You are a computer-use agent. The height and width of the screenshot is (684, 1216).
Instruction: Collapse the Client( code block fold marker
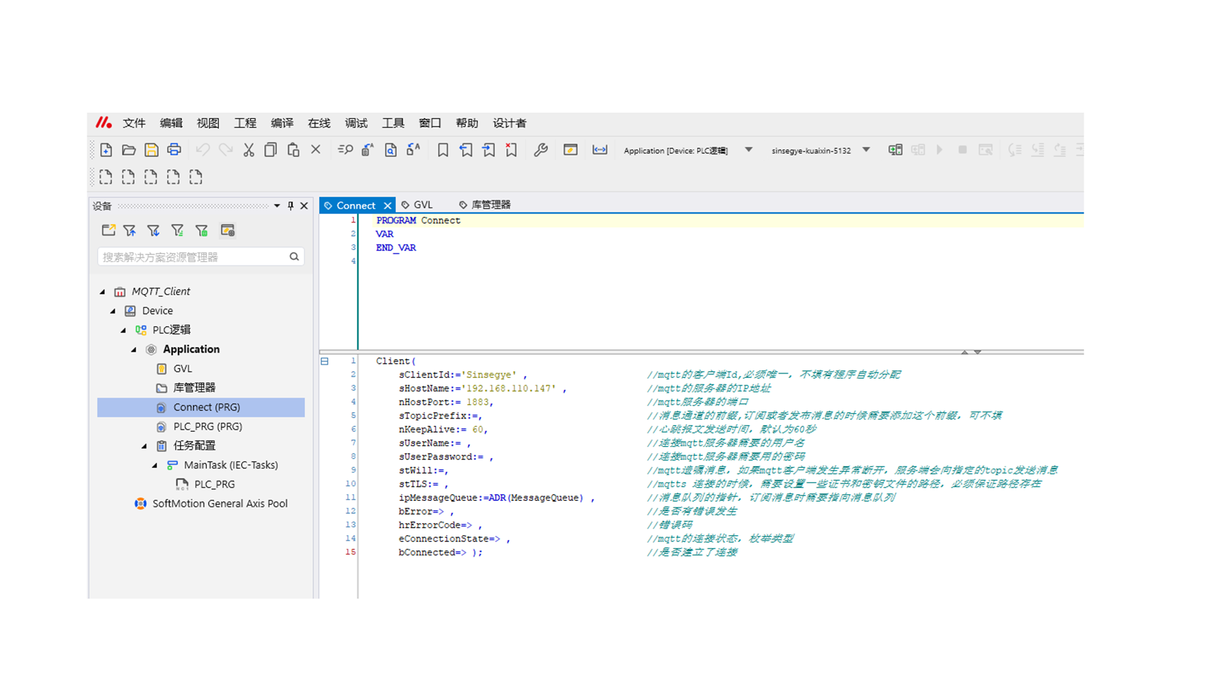[x=324, y=361]
